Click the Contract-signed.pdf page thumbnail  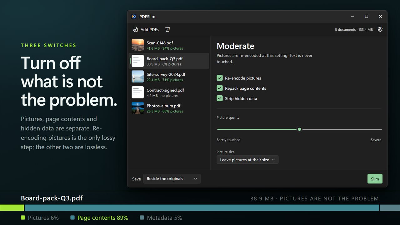138,92
